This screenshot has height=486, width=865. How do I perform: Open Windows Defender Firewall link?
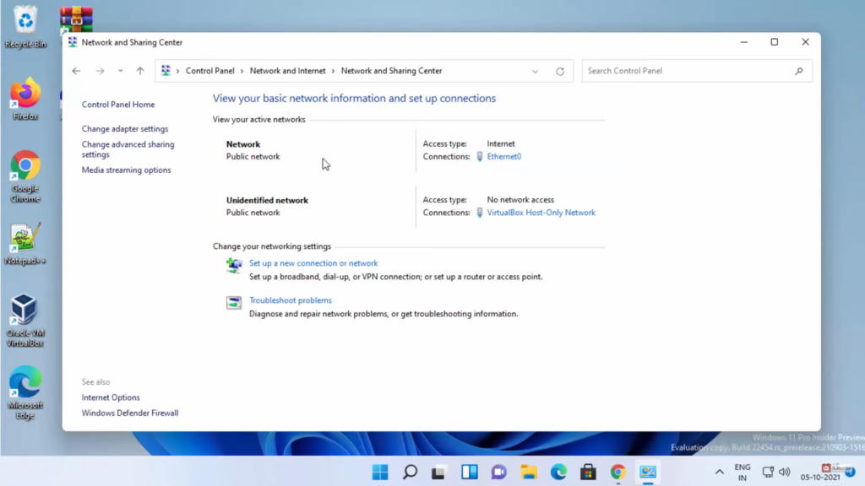click(x=130, y=413)
